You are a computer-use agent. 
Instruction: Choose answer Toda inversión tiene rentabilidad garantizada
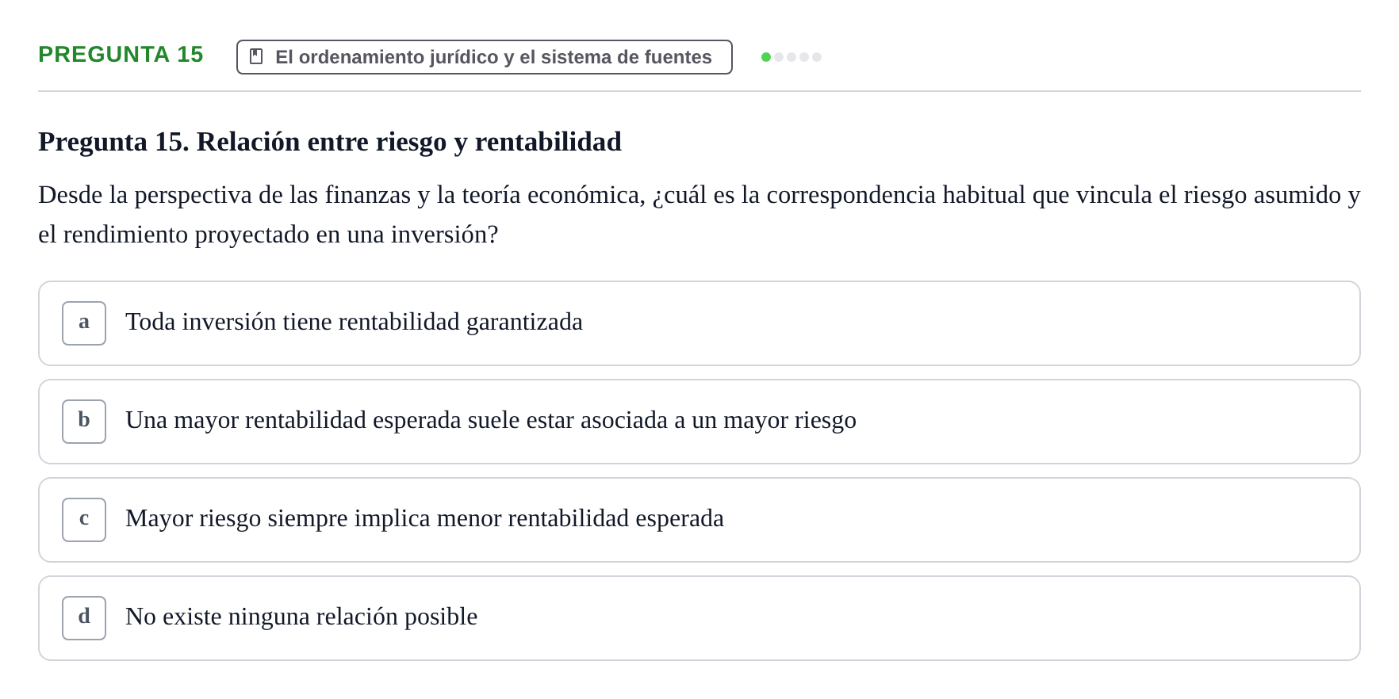tap(699, 323)
